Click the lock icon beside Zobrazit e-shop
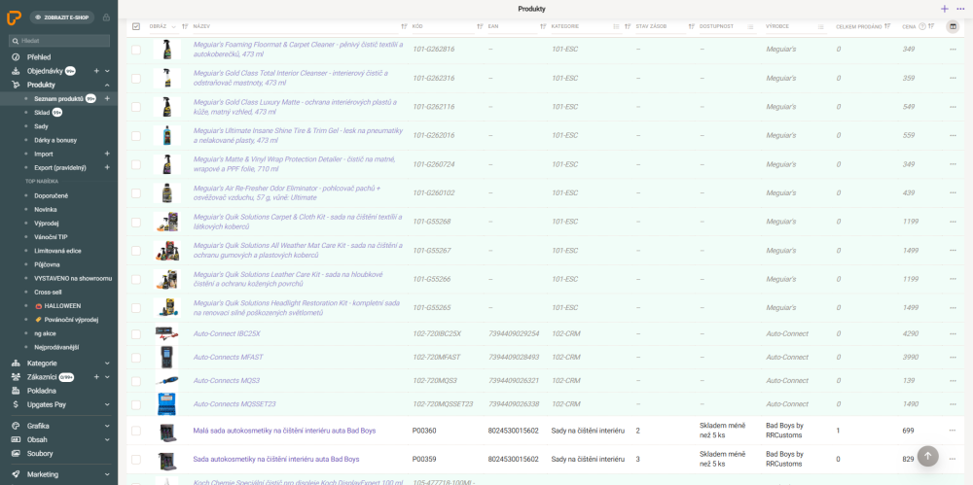This screenshot has width=973, height=485. (106, 17)
